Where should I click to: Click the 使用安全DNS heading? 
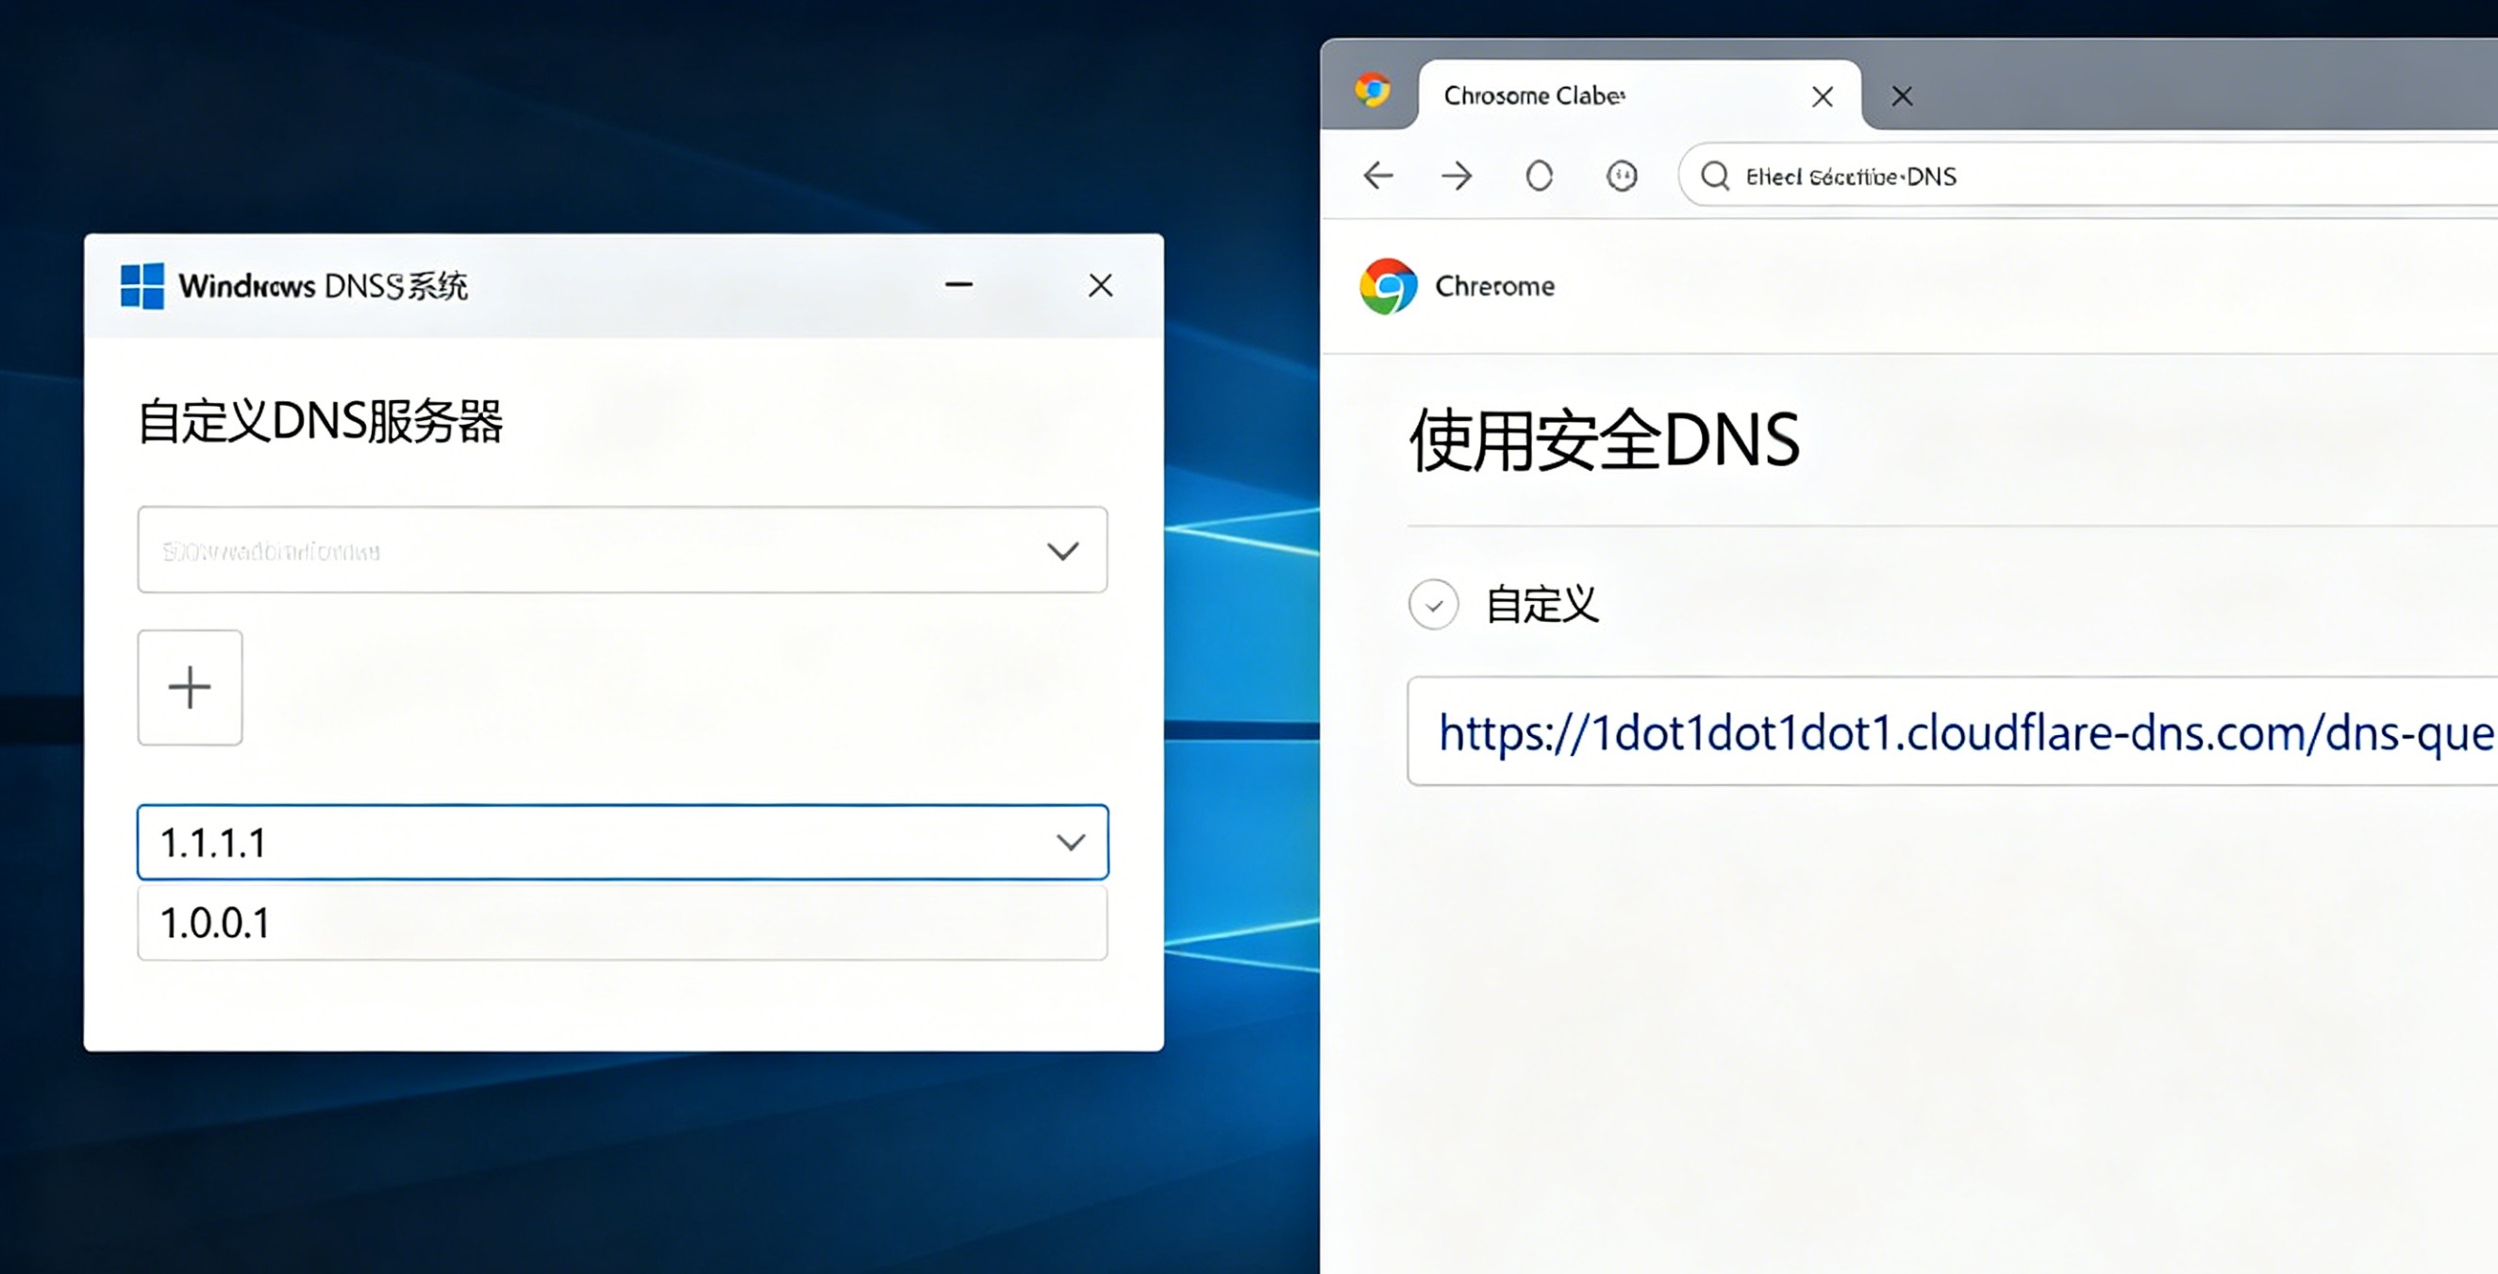click(1605, 441)
